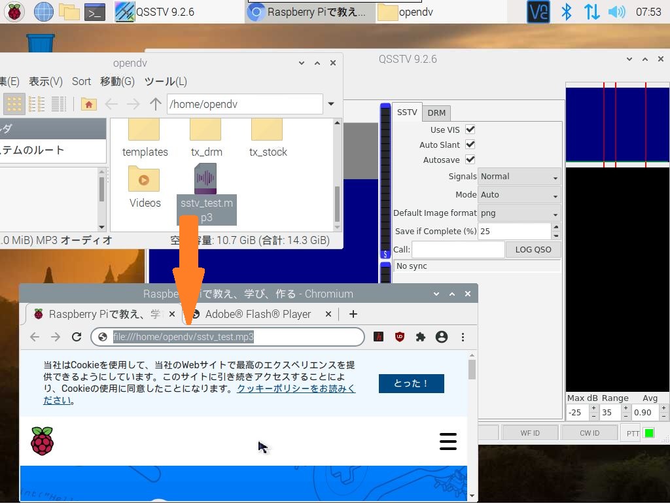The image size is (670, 503).
Task: Open the volume control speaker icon
Action: point(616,11)
